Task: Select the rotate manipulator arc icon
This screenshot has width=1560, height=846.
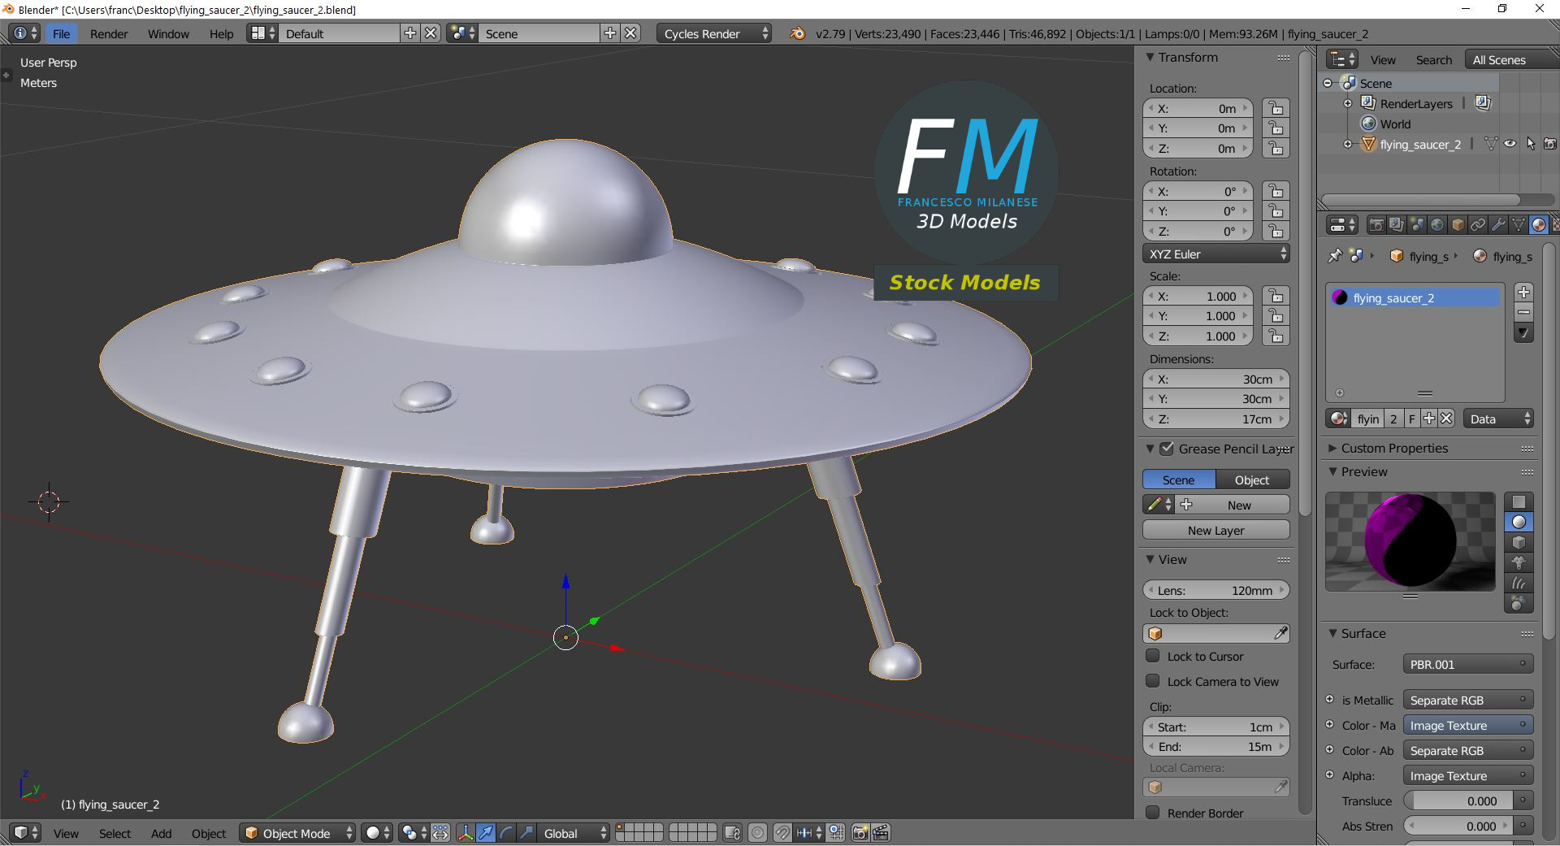Action: pos(506,833)
